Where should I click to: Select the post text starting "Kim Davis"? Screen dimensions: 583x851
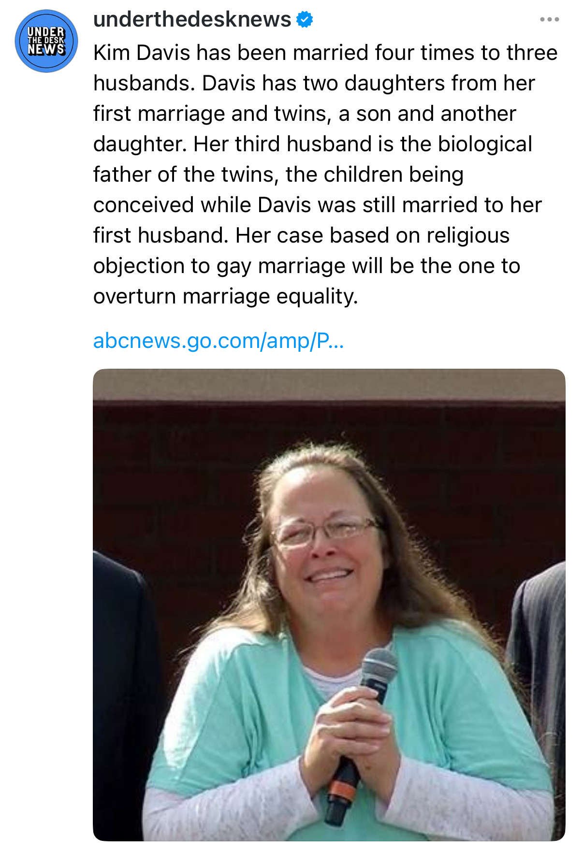click(325, 174)
